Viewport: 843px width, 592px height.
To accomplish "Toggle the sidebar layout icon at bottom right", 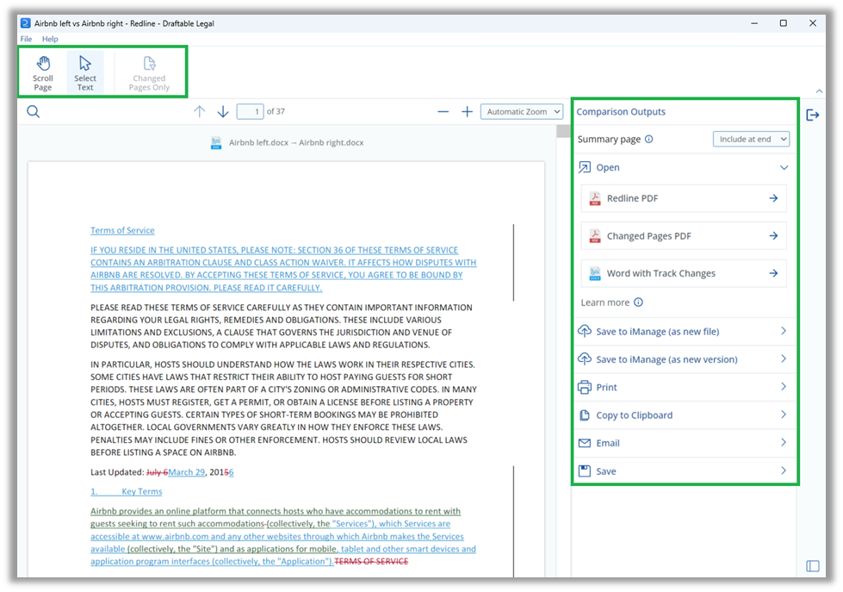I will 813,566.
